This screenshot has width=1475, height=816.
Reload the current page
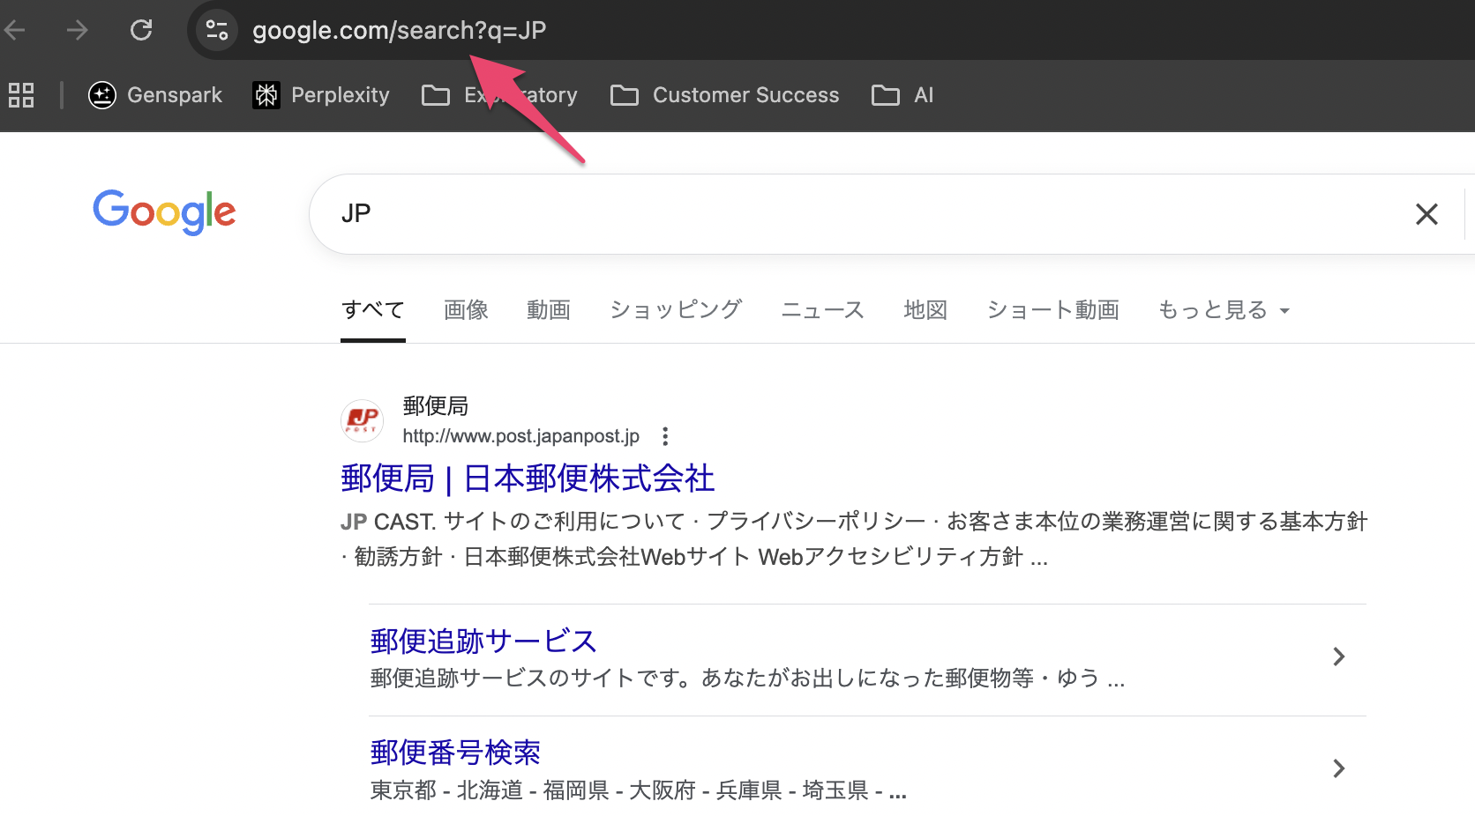pos(141,31)
